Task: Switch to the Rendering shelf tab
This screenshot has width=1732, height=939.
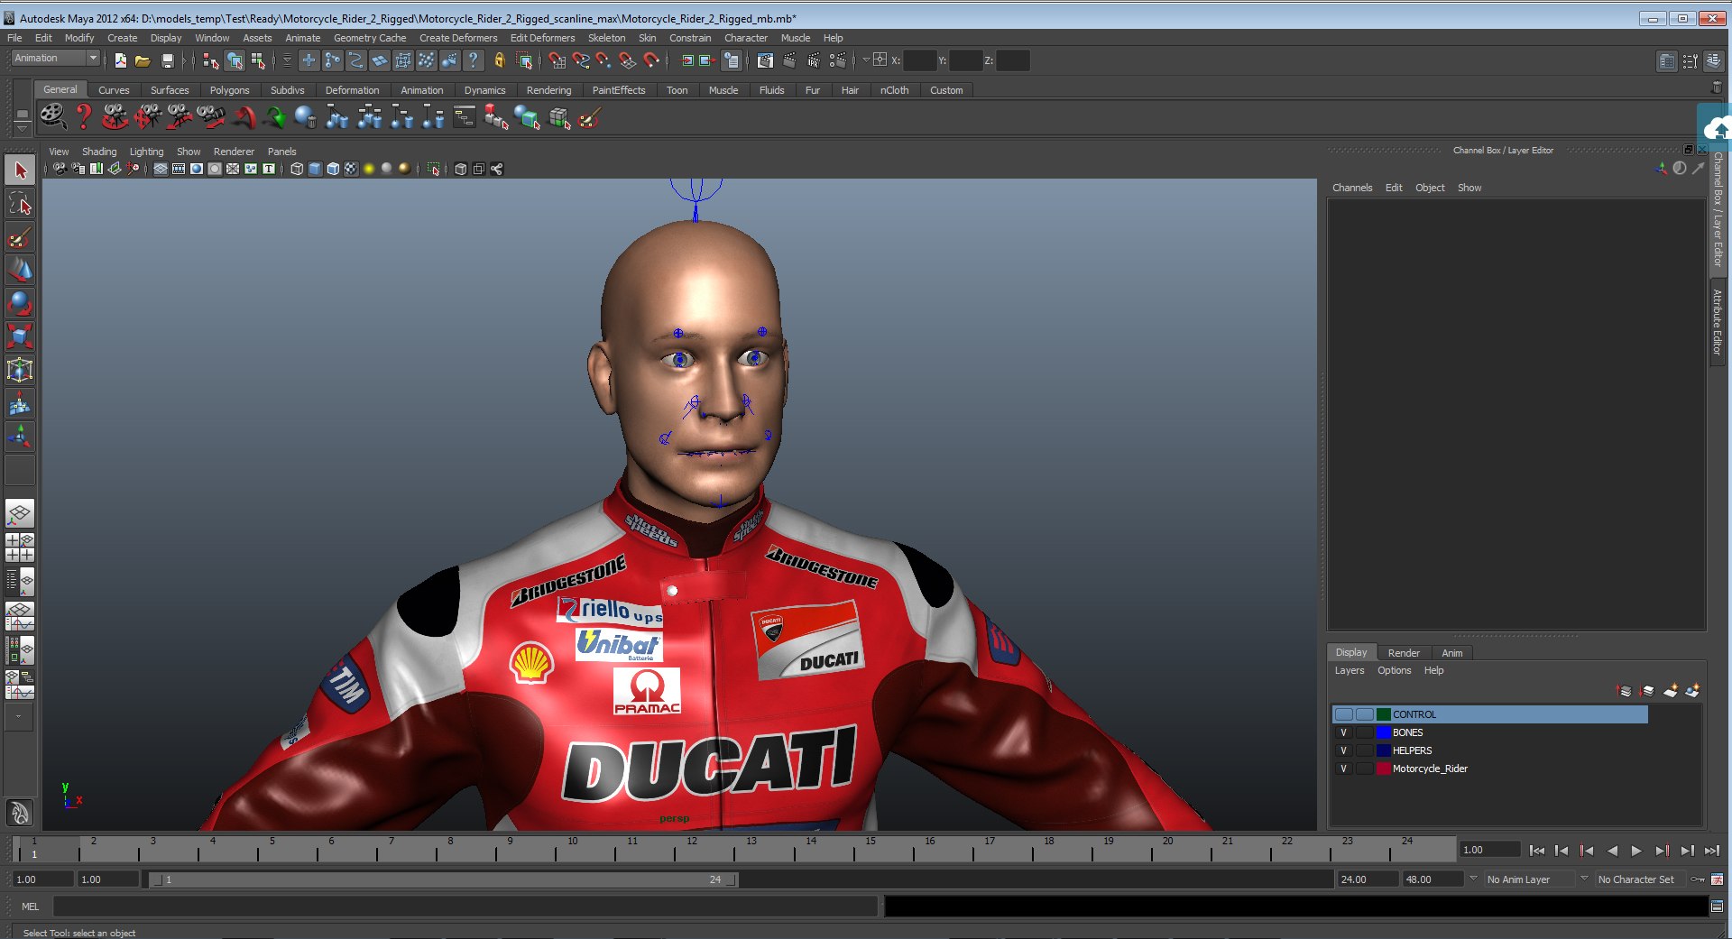Action: pos(548,90)
